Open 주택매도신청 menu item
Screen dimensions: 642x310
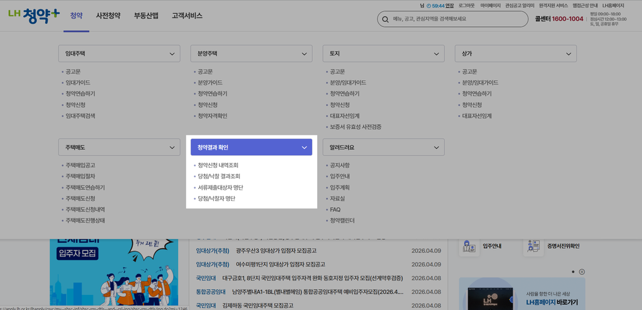coord(80,199)
